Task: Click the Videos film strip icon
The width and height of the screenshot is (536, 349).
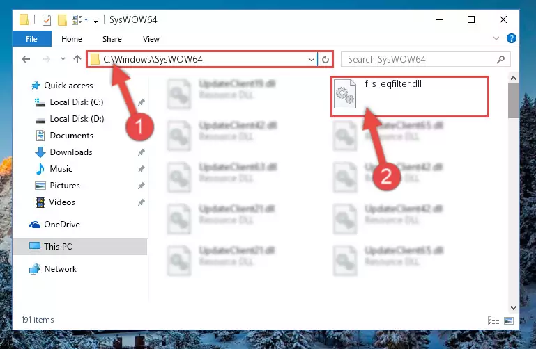Action: pyautogui.click(x=40, y=202)
